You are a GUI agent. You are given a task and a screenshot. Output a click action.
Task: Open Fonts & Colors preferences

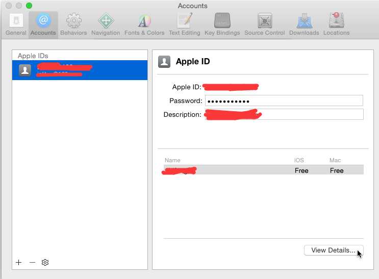click(x=144, y=24)
